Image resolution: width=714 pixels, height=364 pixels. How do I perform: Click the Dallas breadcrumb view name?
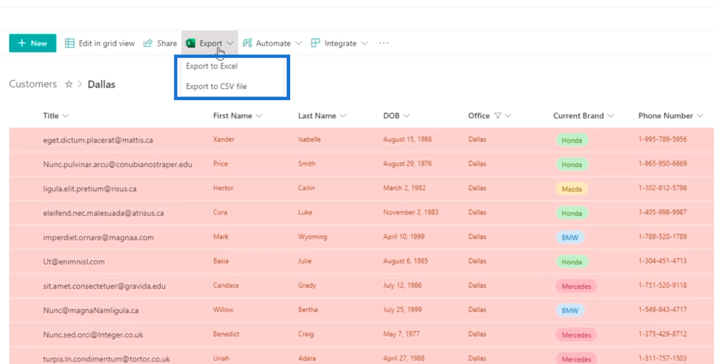click(x=101, y=84)
